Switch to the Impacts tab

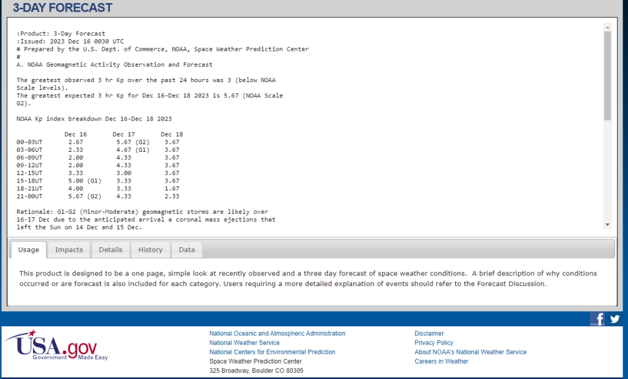(x=69, y=249)
